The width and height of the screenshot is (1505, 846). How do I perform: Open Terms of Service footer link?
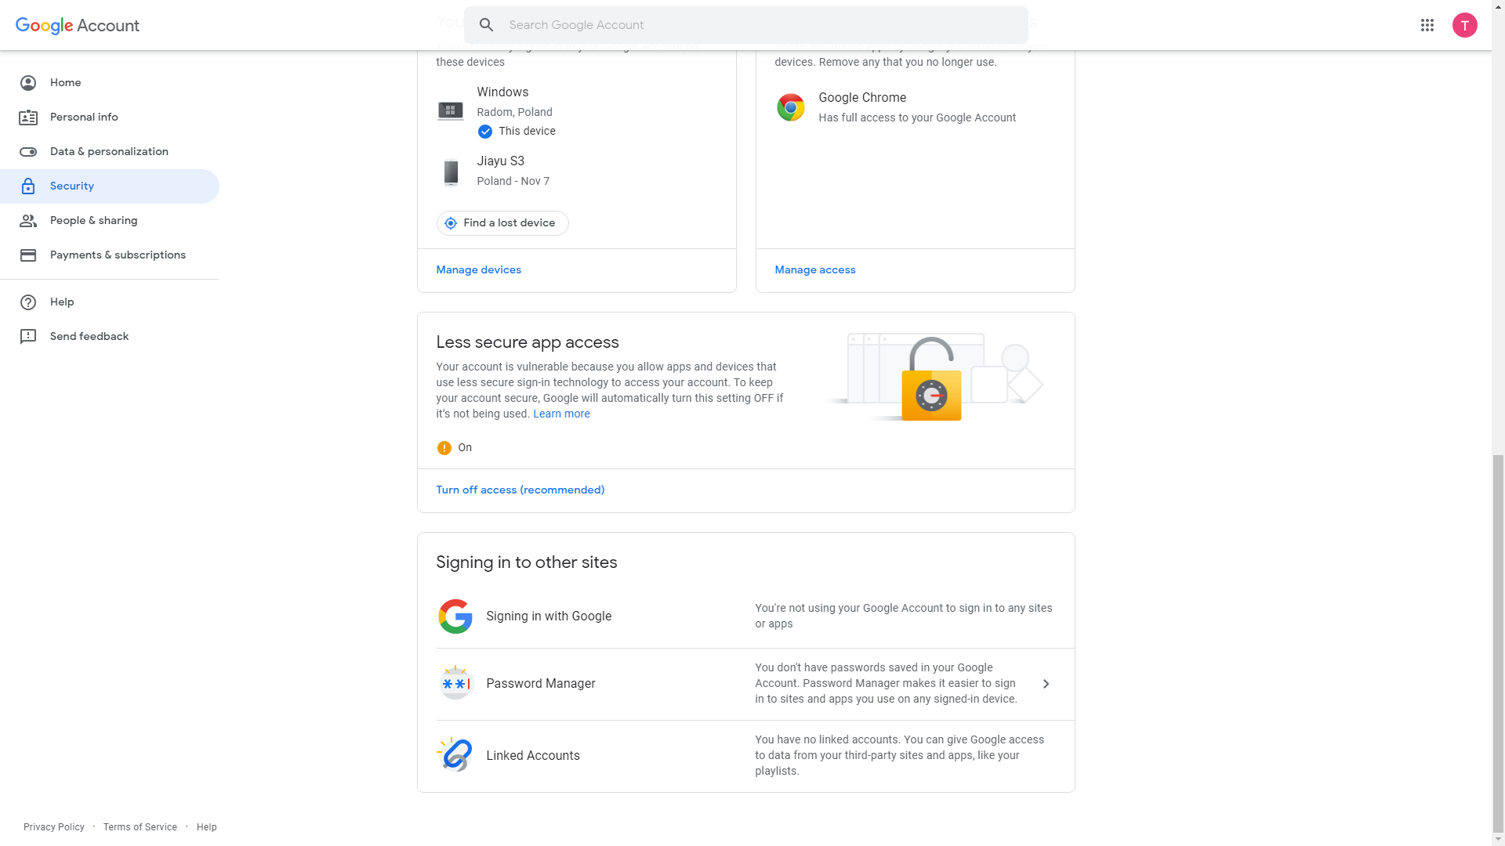click(x=140, y=827)
